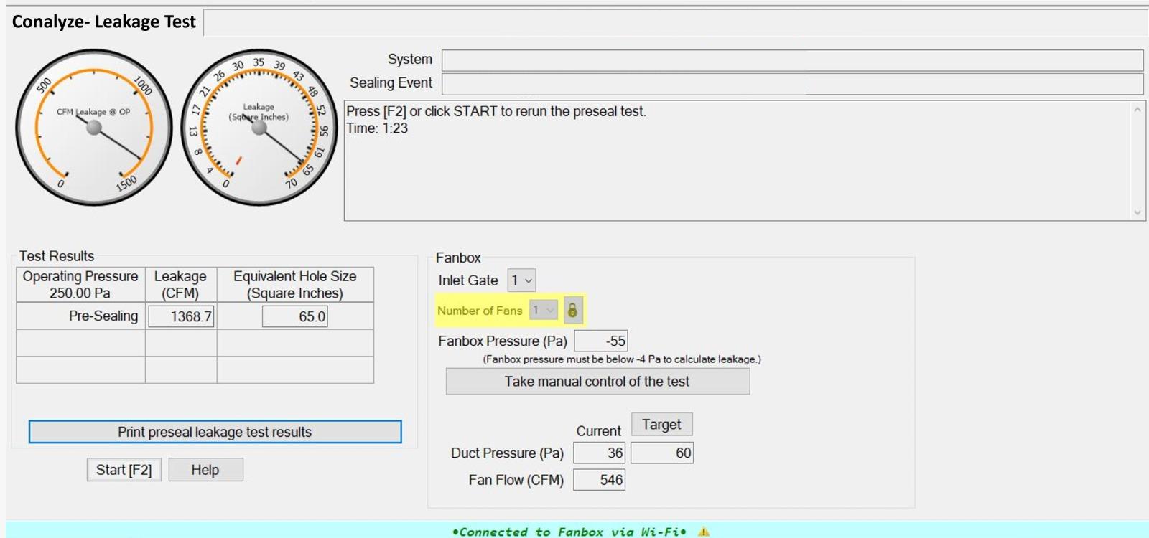
Task: Click the Wi-Fi warning triangle icon
Action: 704,532
